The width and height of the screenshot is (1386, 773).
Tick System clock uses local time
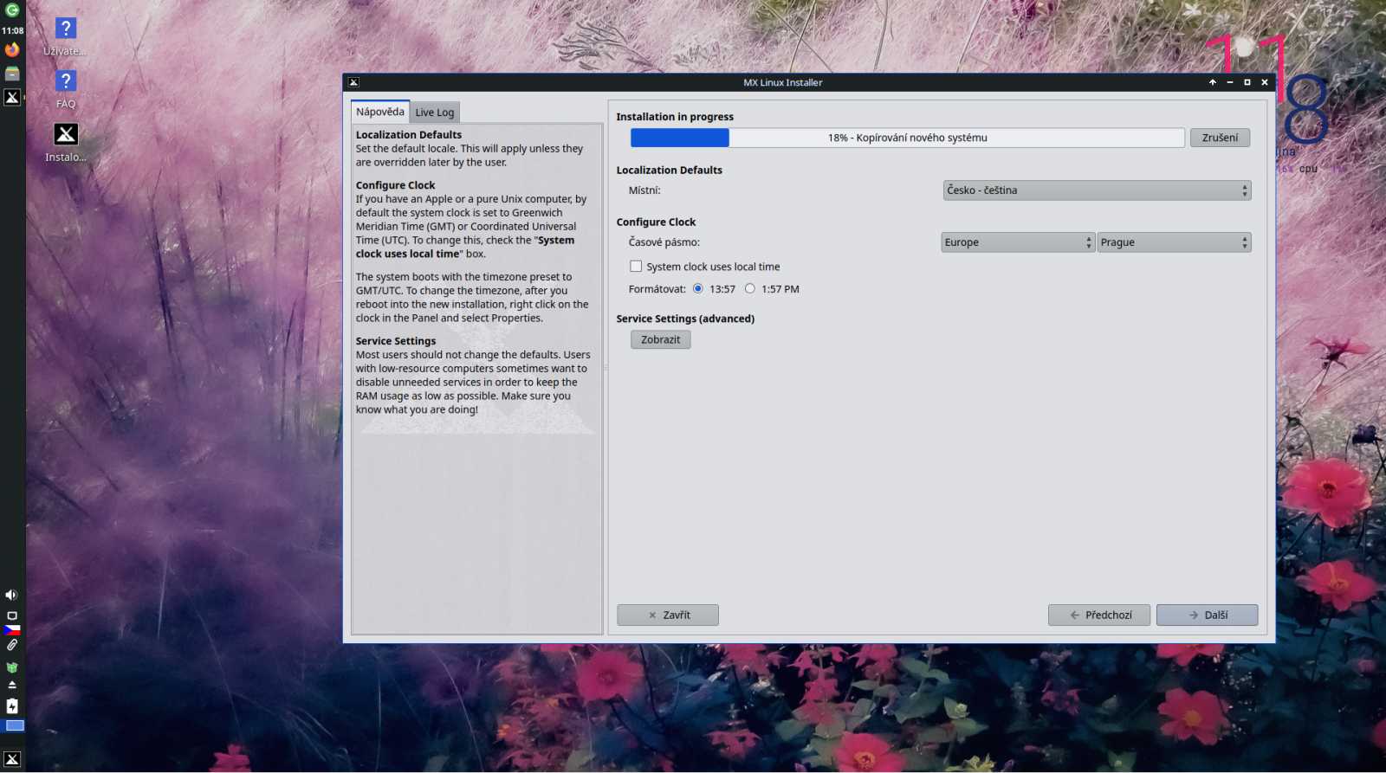(x=636, y=267)
